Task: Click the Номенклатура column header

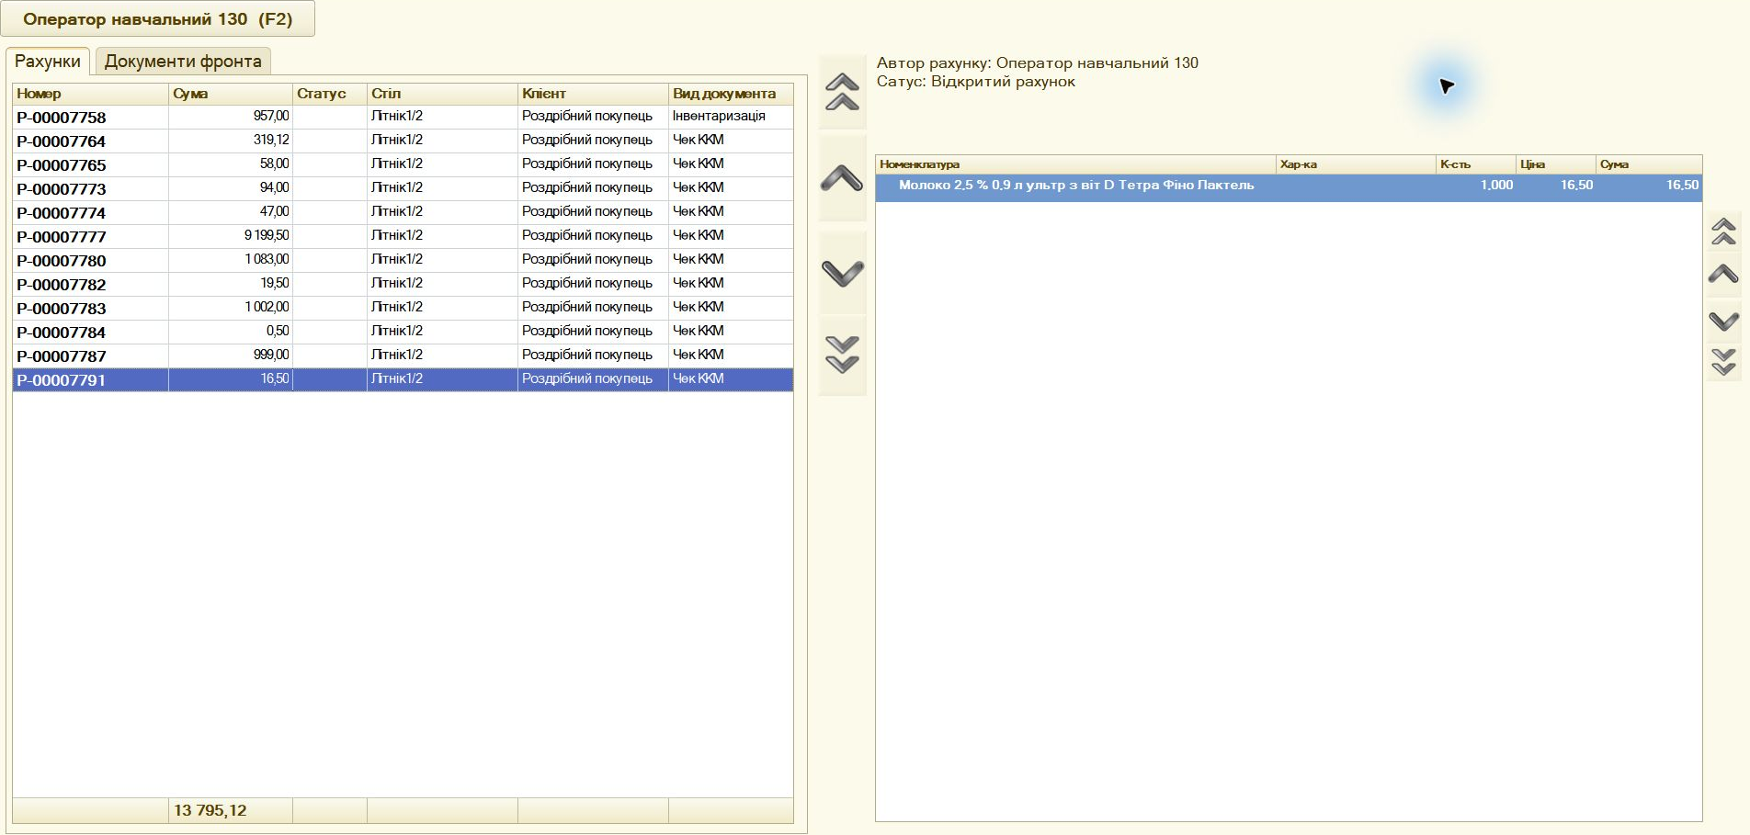Action: [1075, 164]
